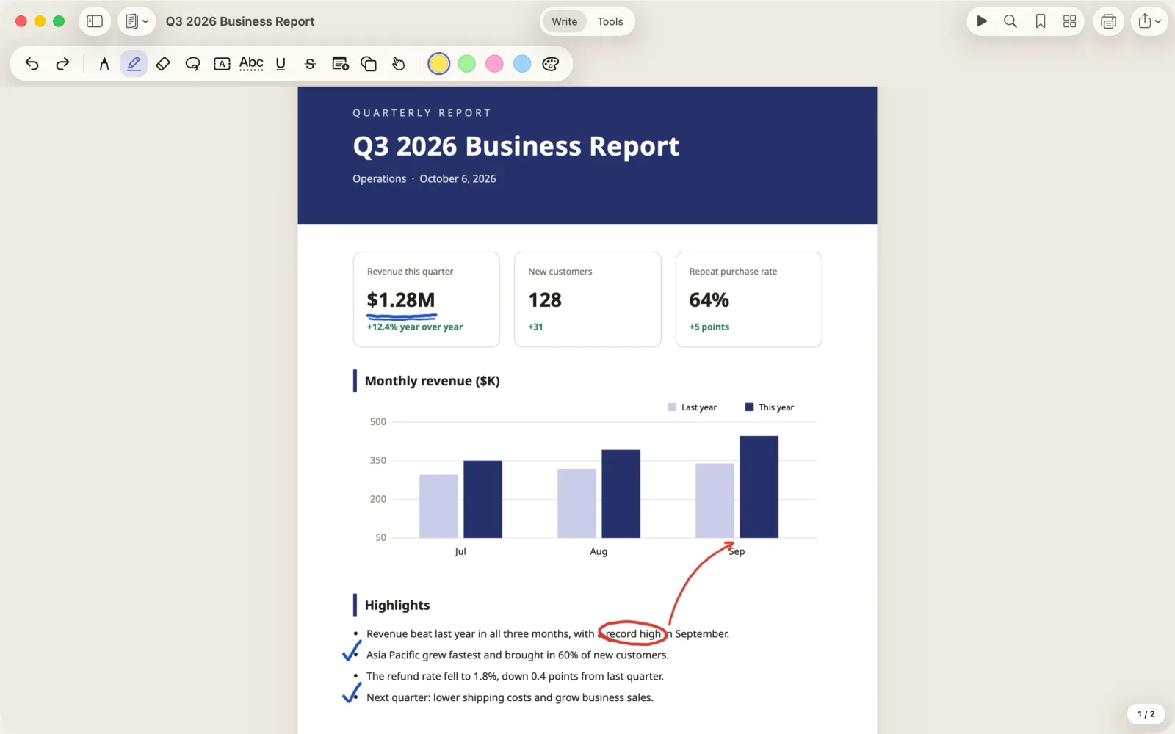Open the share menu dropdown
1175x734 pixels.
tap(1149, 21)
